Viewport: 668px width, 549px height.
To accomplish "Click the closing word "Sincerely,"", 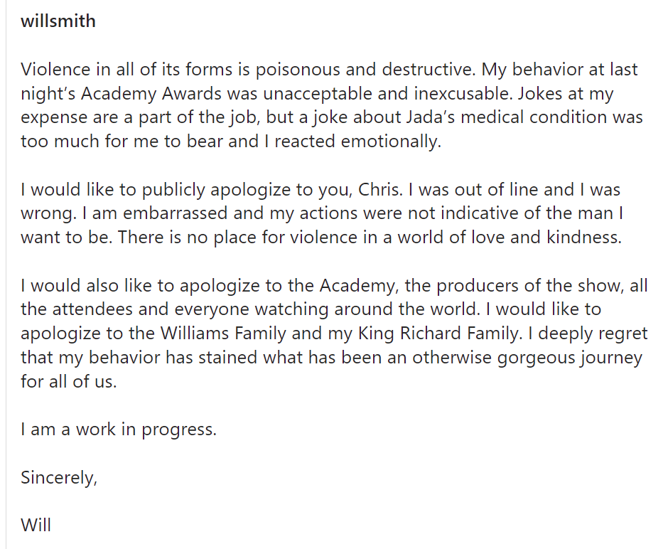I will coord(58,477).
